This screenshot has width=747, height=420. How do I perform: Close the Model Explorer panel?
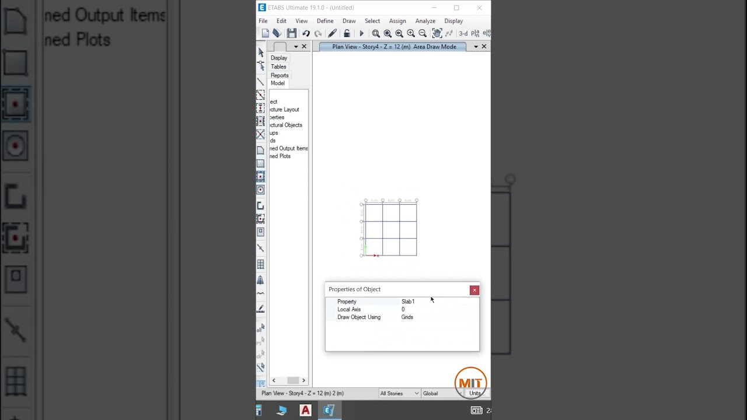304,47
